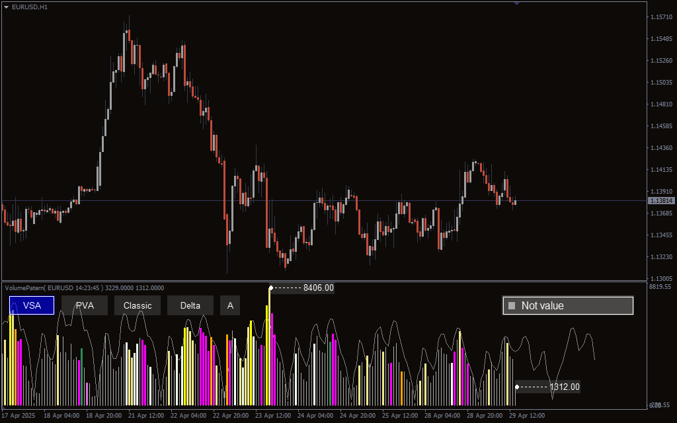Click the 29 Apr 12:00 time axis label
Image resolution: width=677 pixels, height=423 pixels.
pos(528,416)
